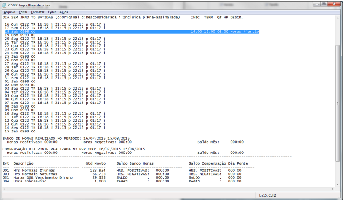This screenshot has height=200, width=343.
Task: Open the Editar menu
Action: coord(23,12)
